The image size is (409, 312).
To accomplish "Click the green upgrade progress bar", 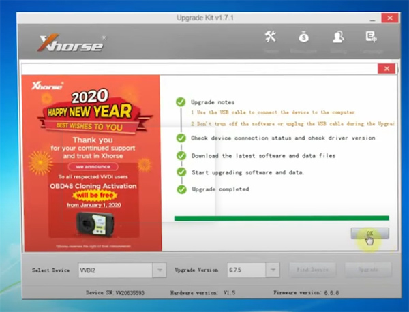I will (282, 218).
